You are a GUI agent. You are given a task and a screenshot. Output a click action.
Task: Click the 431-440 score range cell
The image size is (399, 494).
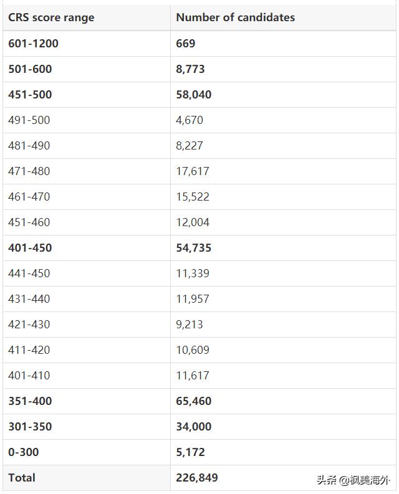click(29, 299)
